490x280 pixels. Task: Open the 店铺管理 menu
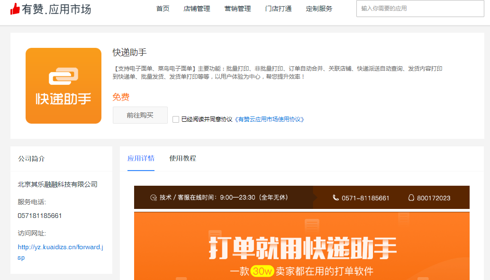click(197, 9)
